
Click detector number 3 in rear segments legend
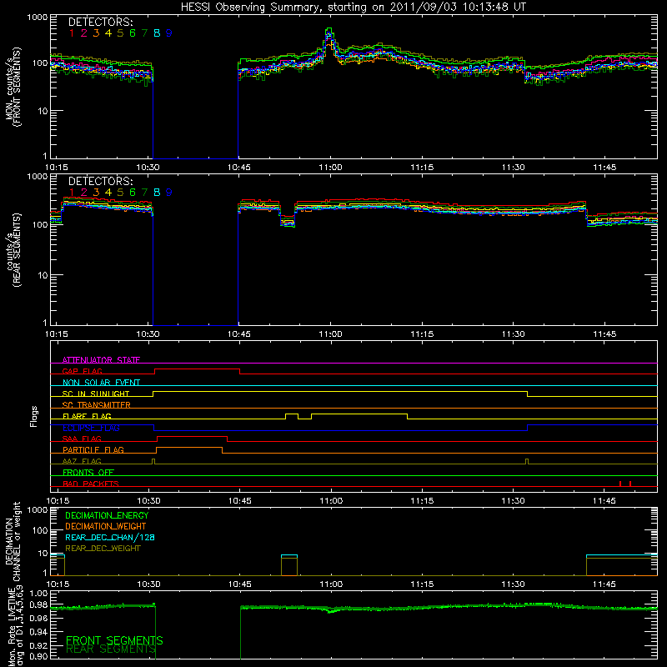96,193
